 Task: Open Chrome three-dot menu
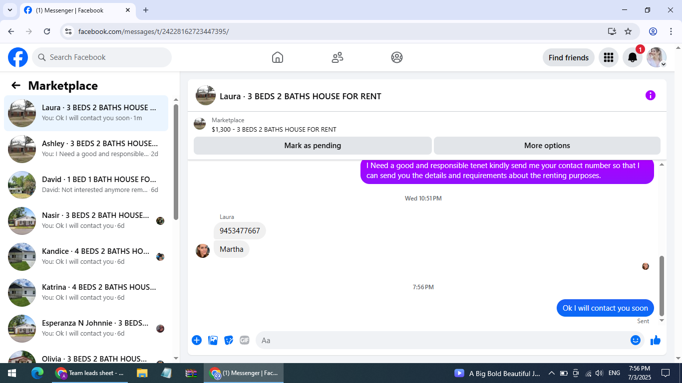click(671, 31)
